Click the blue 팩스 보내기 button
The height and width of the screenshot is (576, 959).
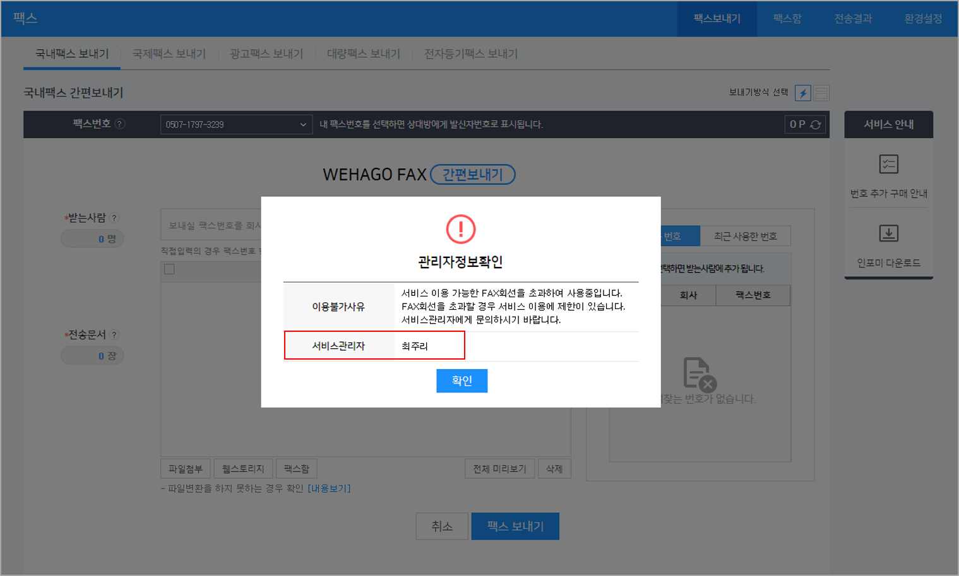pos(515,526)
